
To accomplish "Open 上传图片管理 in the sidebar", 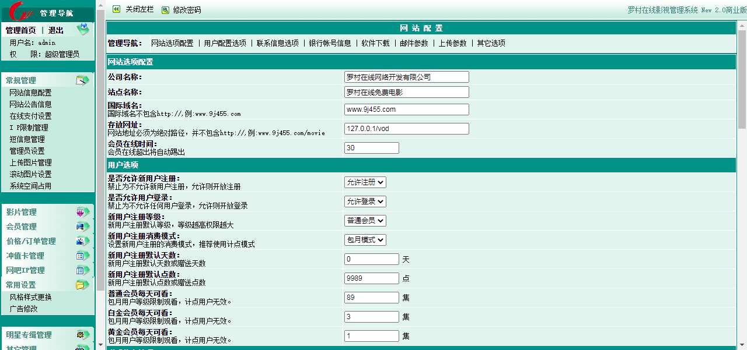I will tap(30, 162).
